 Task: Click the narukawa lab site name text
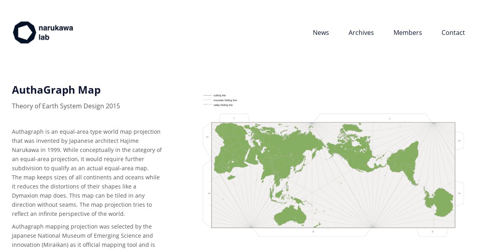point(56,33)
